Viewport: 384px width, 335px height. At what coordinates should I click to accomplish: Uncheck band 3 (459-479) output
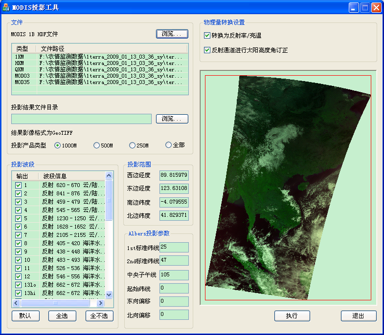pyautogui.click(x=18, y=202)
